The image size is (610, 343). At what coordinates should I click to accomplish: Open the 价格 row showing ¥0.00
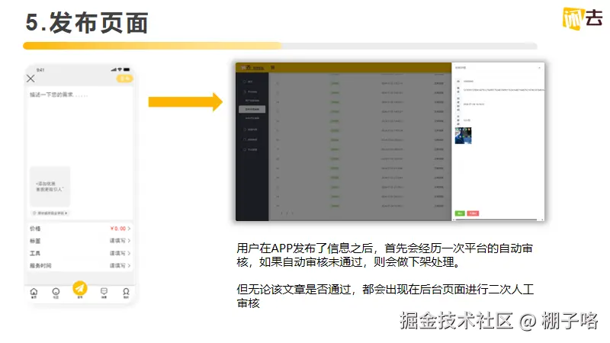coord(80,228)
